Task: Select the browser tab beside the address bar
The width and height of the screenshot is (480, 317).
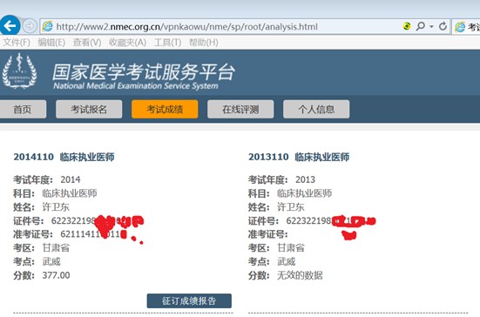Action: coord(466,27)
